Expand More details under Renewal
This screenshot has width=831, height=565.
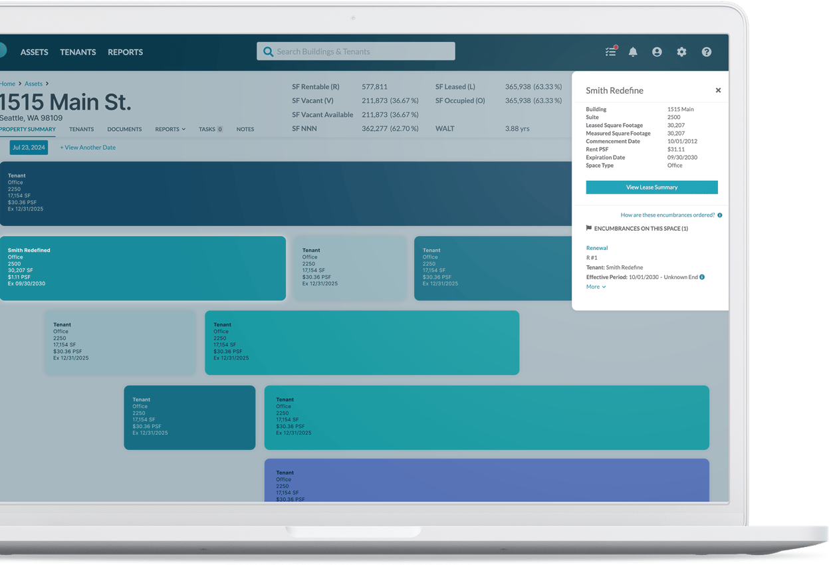[x=596, y=287]
